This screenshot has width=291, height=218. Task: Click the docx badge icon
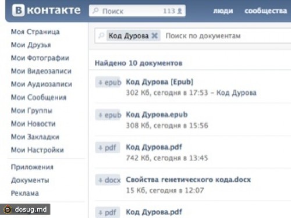click(x=108, y=180)
